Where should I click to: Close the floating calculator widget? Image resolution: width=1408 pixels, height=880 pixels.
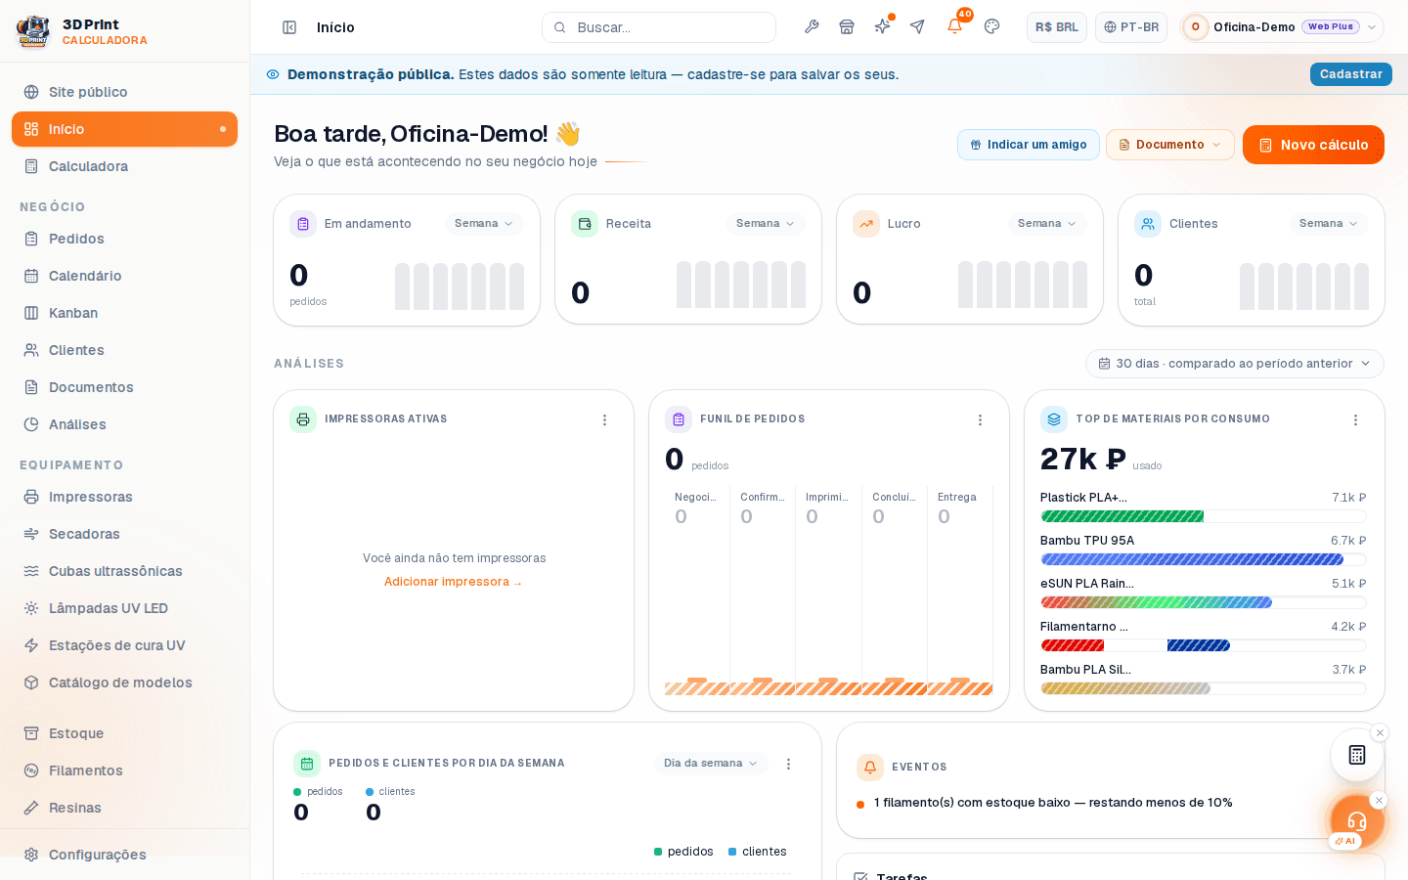[x=1380, y=732]
